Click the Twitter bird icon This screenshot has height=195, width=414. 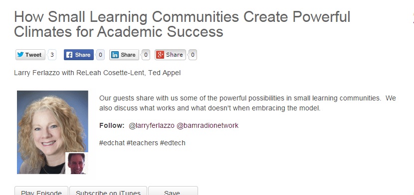pos(20,55)
